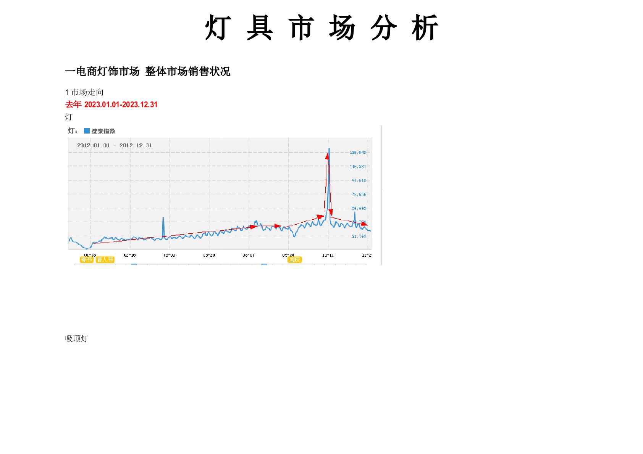The height and width of the screenshot is (454, 643).
Task: Click the 吸顶灯 heading below the chart
Action: pos(76,338)
